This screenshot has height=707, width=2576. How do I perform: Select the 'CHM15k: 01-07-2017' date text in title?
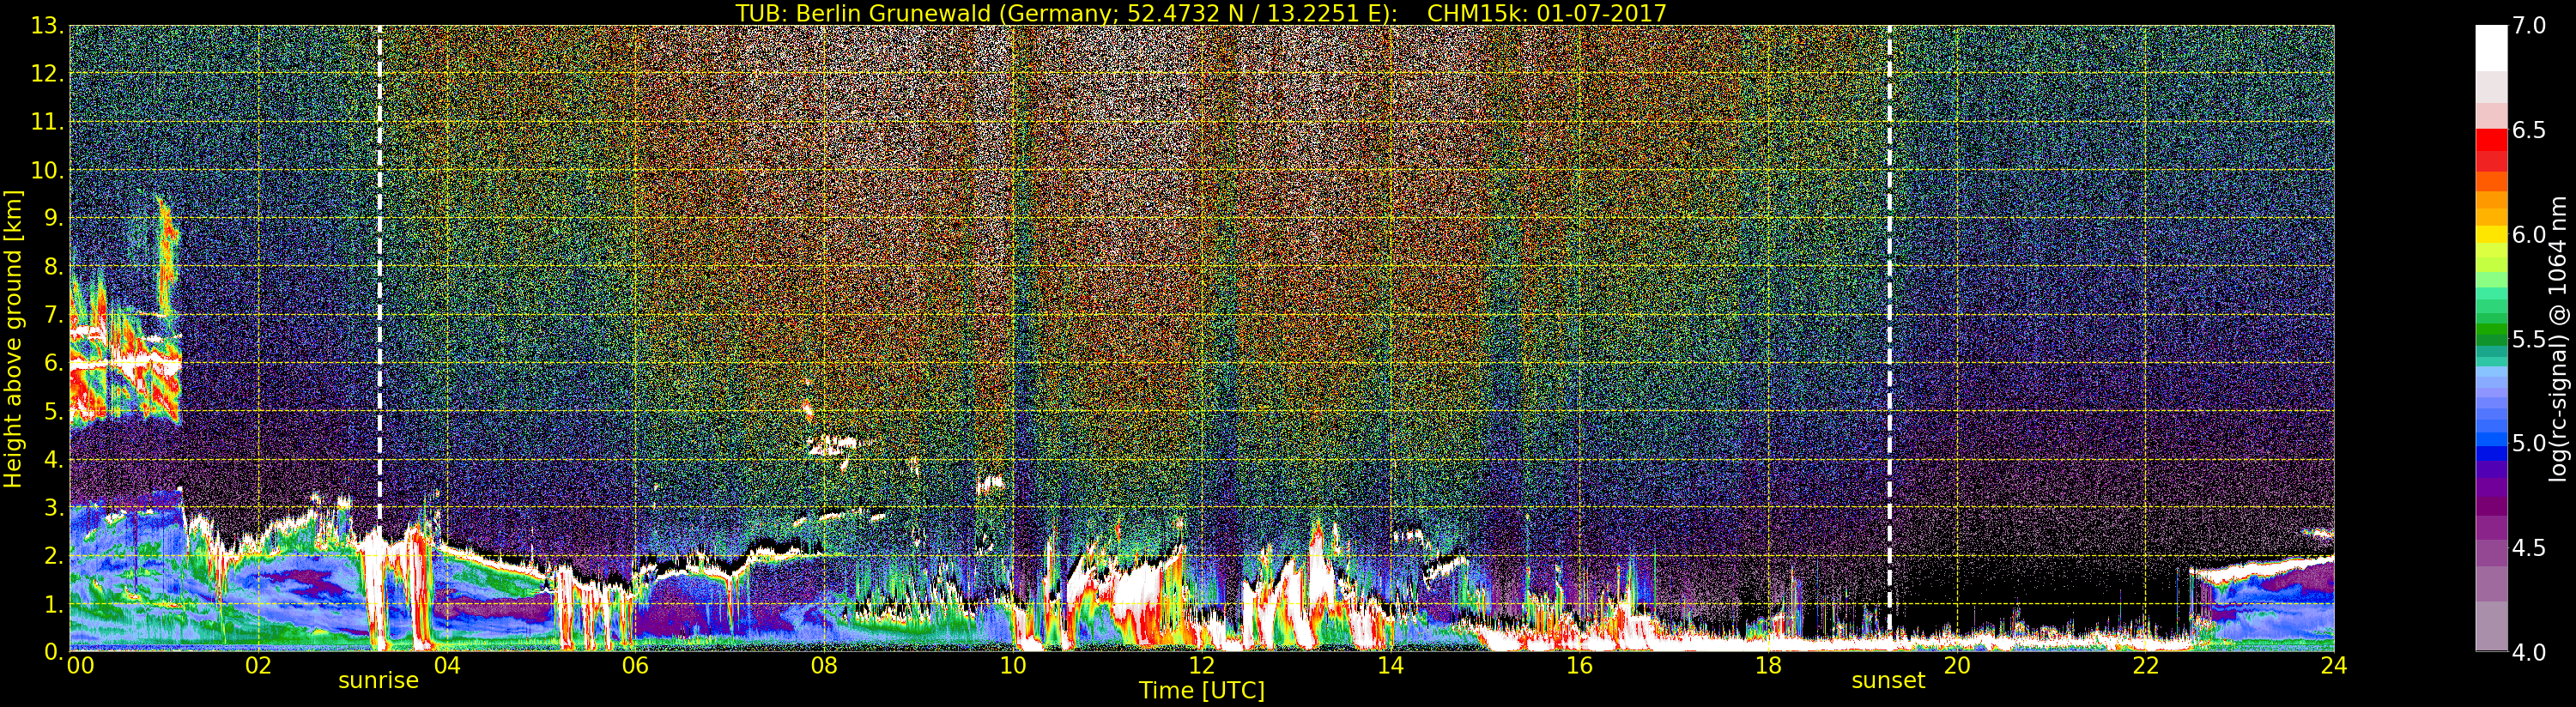click(1547, 13)
